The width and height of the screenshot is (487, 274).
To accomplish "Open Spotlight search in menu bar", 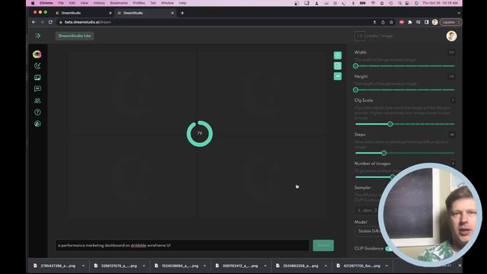I will 399,3.
